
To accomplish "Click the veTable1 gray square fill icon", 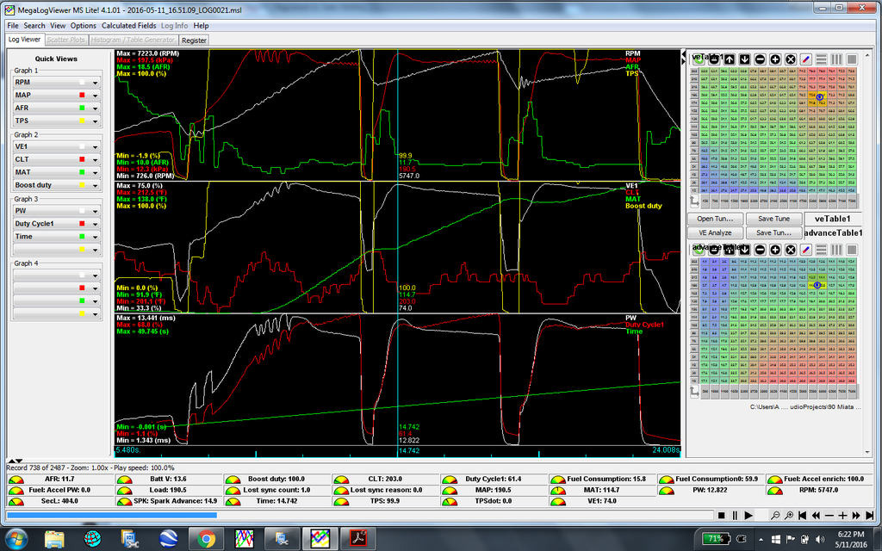I will coord(852,59).
